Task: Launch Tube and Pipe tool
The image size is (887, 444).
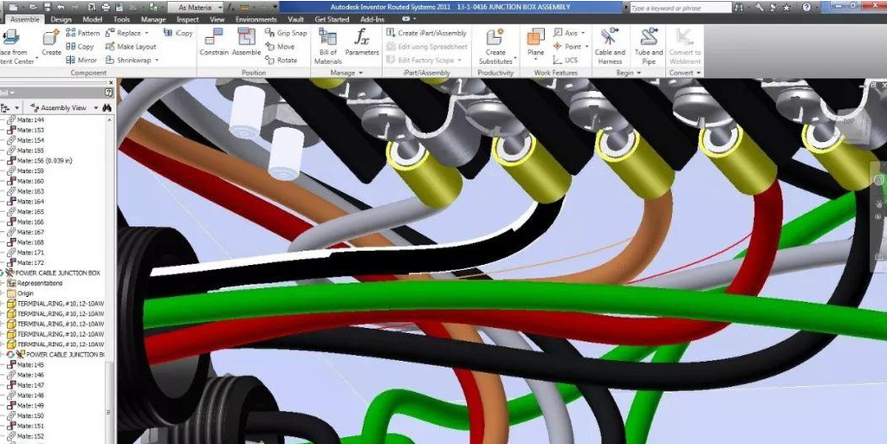Action: [648, 45]
